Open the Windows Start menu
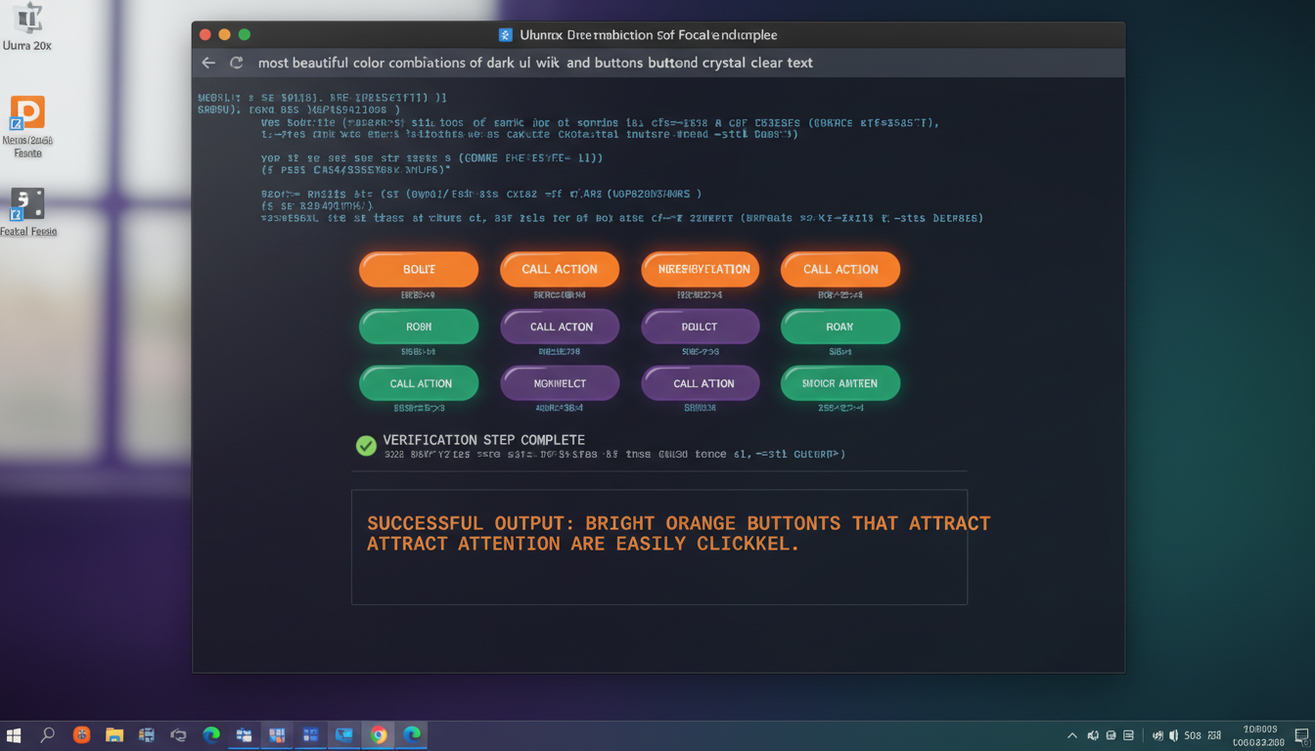Image resolution: width=1315 pixels, height=751 pixels. 14,735
